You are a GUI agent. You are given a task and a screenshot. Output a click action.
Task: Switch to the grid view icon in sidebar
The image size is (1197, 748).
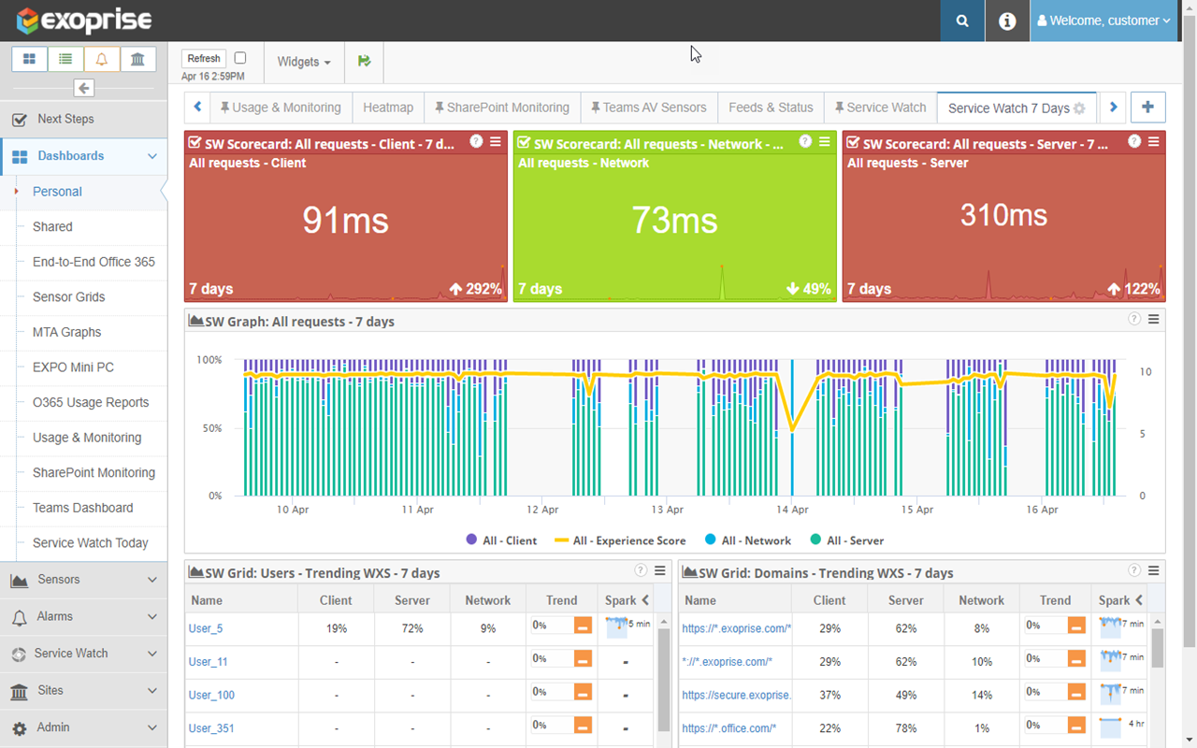(x=29, y=59)
